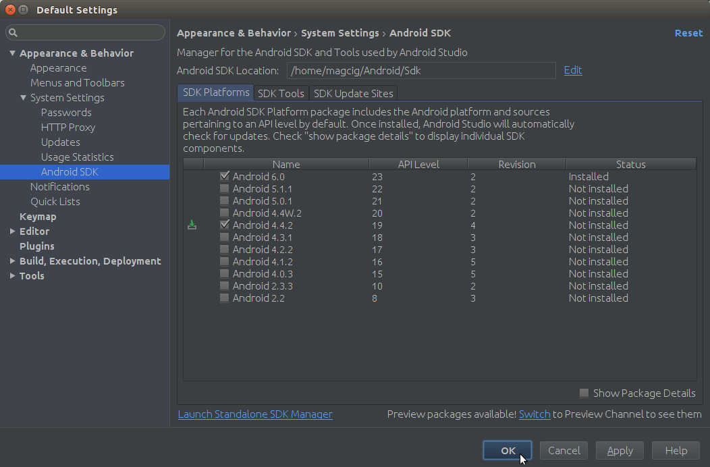
Task: Check the Android 2.3.3 platform checkbox
Action: pos(224,286)
